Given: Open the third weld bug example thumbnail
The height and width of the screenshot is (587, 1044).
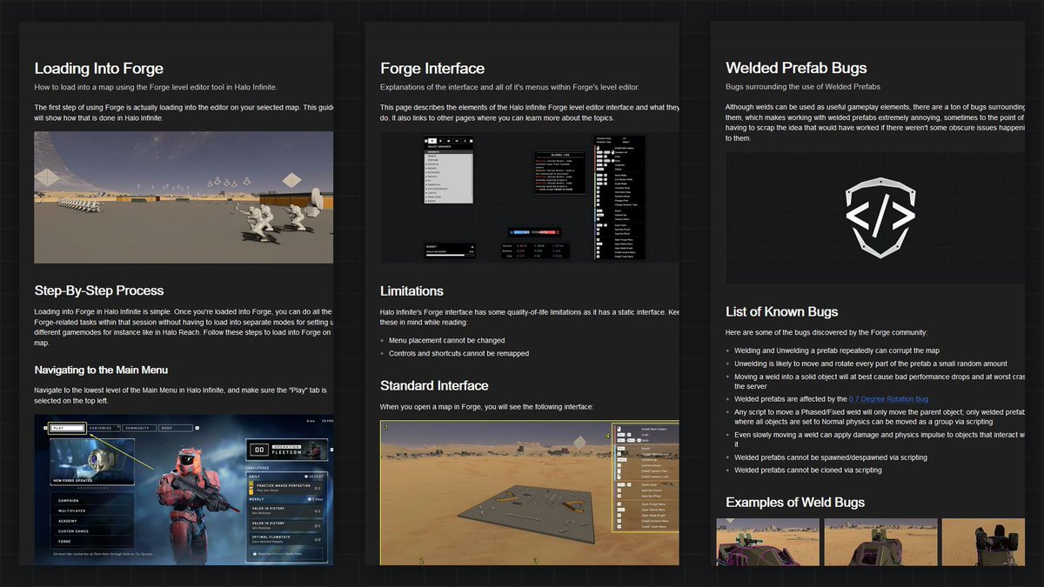Looking at the screenshot, I should [x=985, y=542].
